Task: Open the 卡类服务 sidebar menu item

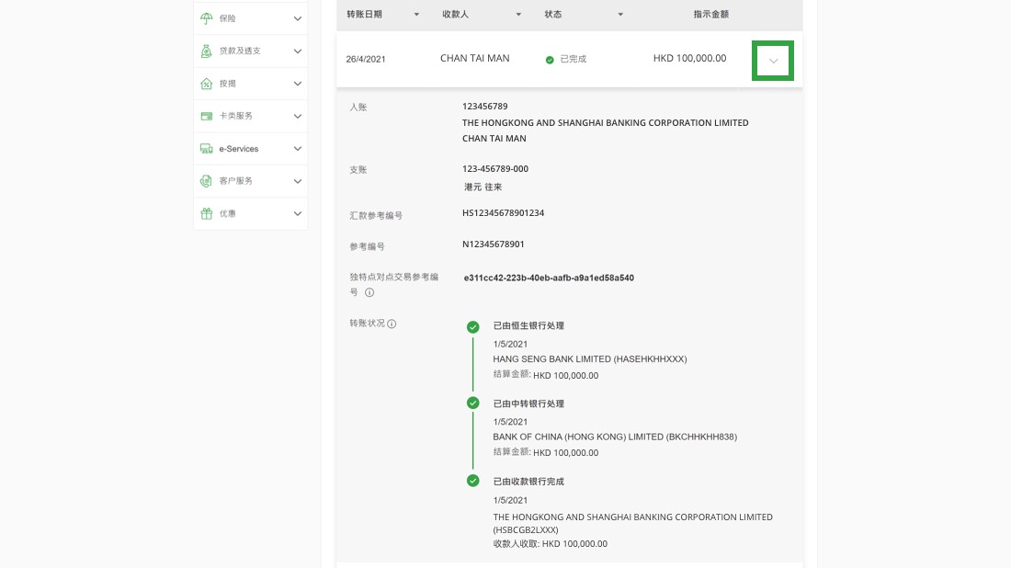Action: point(250,116)
